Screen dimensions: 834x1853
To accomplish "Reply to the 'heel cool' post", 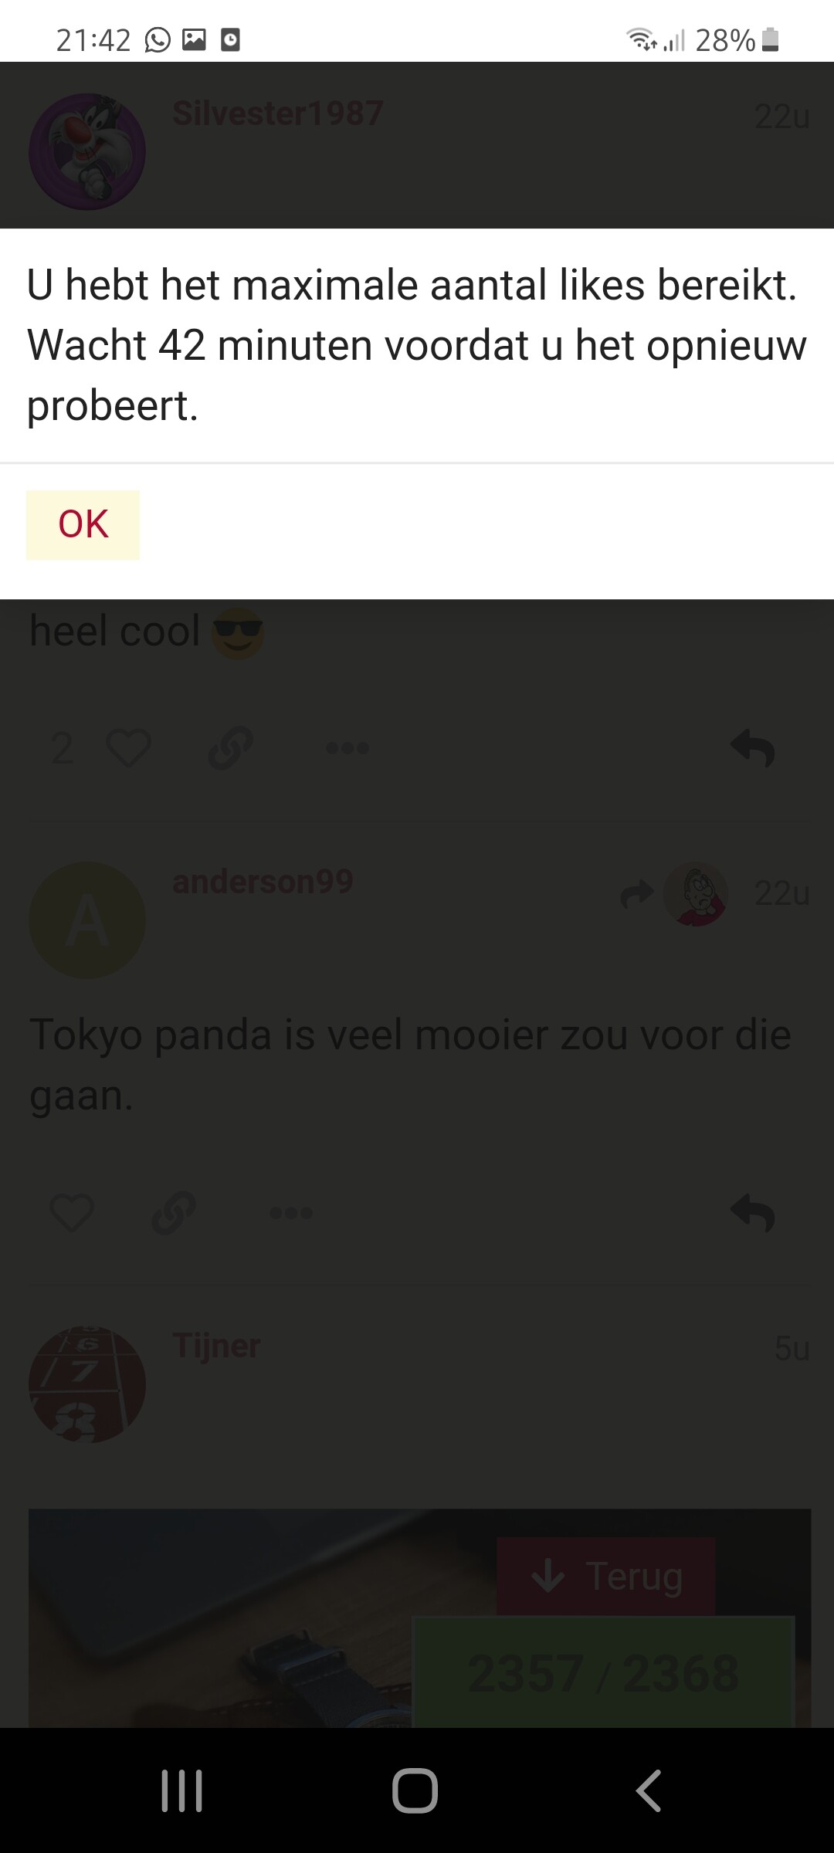I will pos(753,747).
